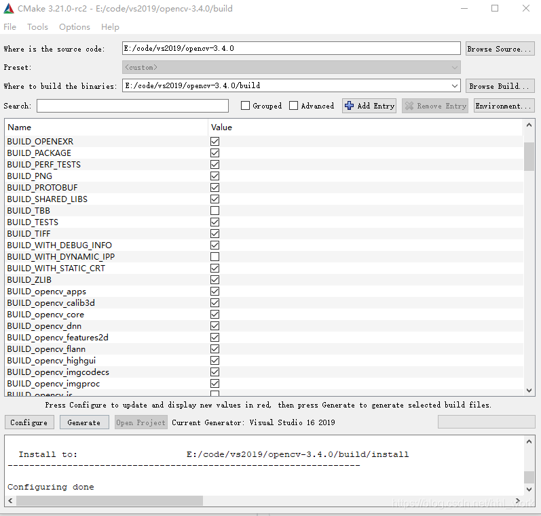Viewport: 541px width, 516px height.
Task: Enable the Grouped checkbox
Action: [245, 106]
